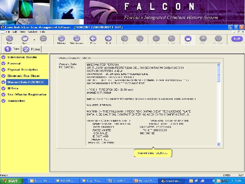
Task: Click the purple Exit button
Action: pyautogui.click(x=237, y=39)
